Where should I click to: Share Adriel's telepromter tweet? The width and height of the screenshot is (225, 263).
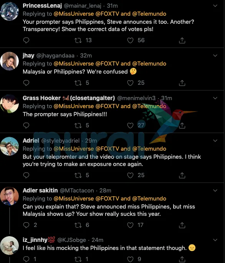pyautogui.click(x=182, y=175)
